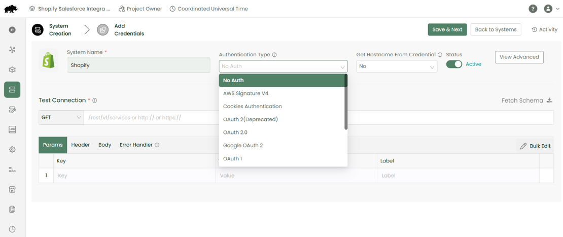This screenshot has width=563, height=237.
Task: Click Coordinated Universal Time label
Action: point(213,9)
